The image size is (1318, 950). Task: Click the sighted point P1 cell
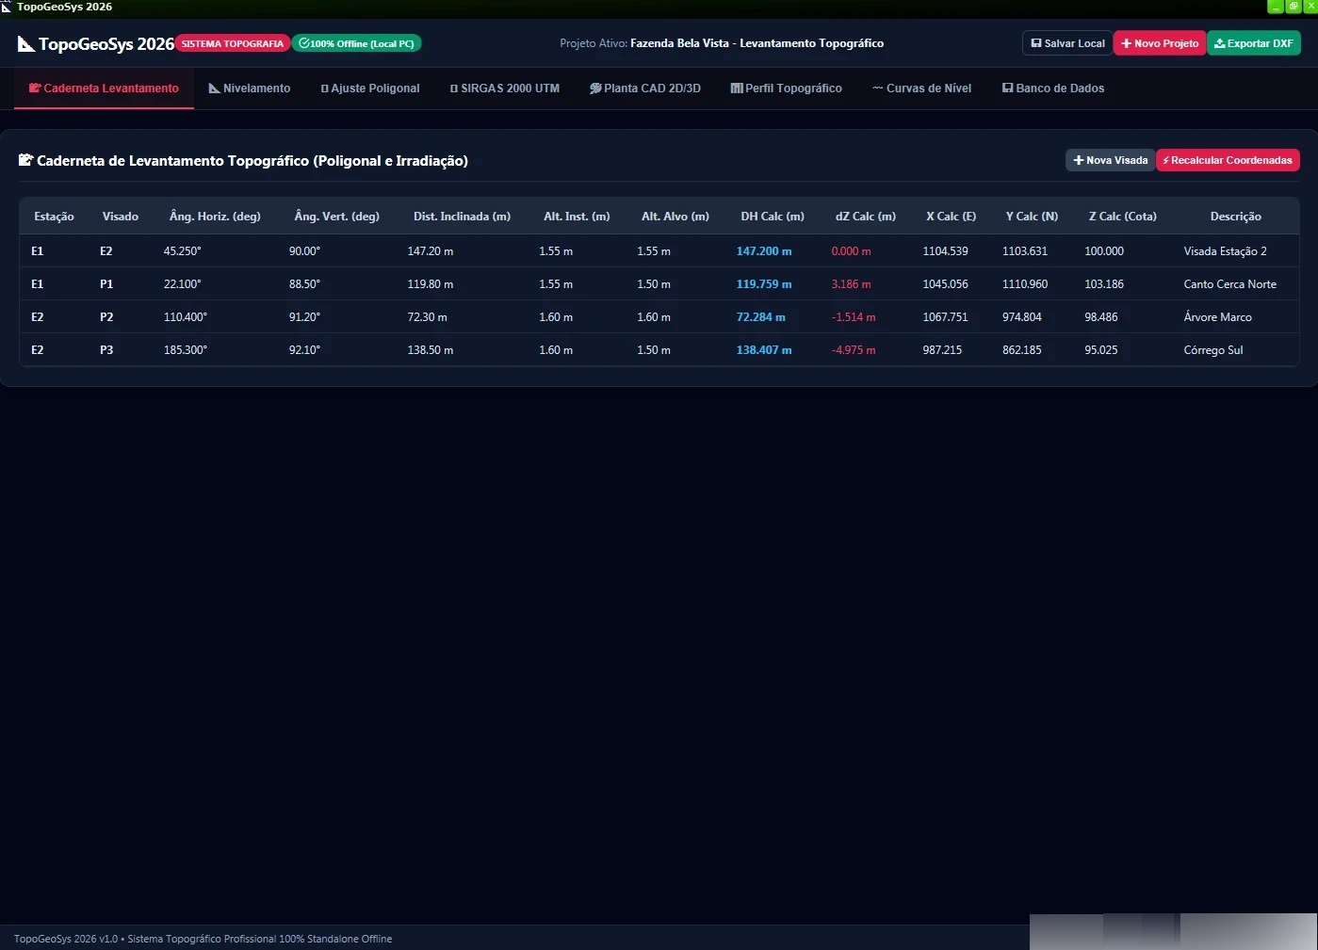106,284
